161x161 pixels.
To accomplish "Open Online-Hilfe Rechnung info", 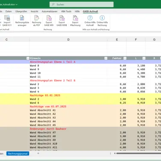I will tap(102, 21).
